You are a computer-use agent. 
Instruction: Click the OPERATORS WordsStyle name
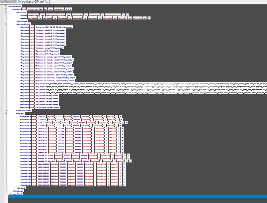[42, 152]
